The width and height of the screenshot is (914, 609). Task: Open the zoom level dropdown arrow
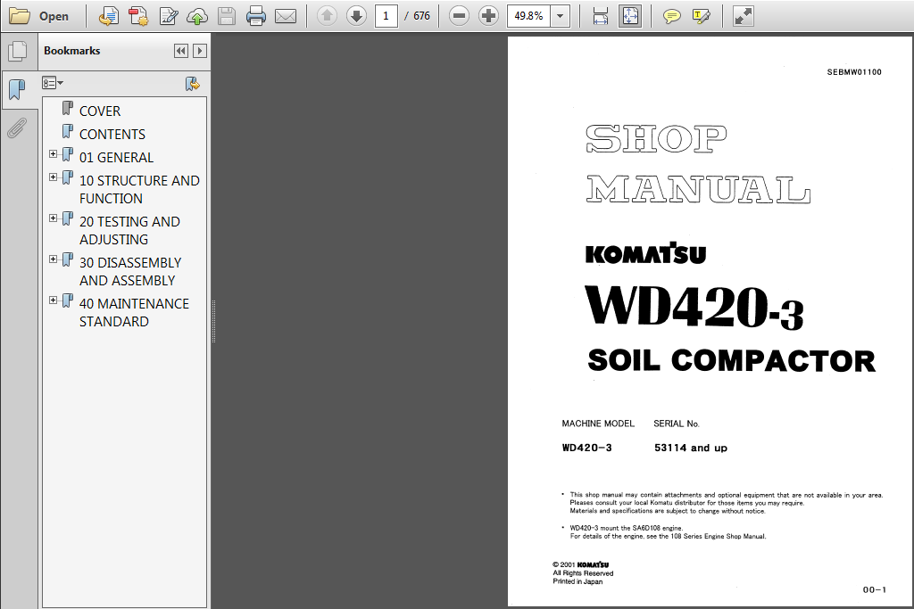[x=561, y=16]
